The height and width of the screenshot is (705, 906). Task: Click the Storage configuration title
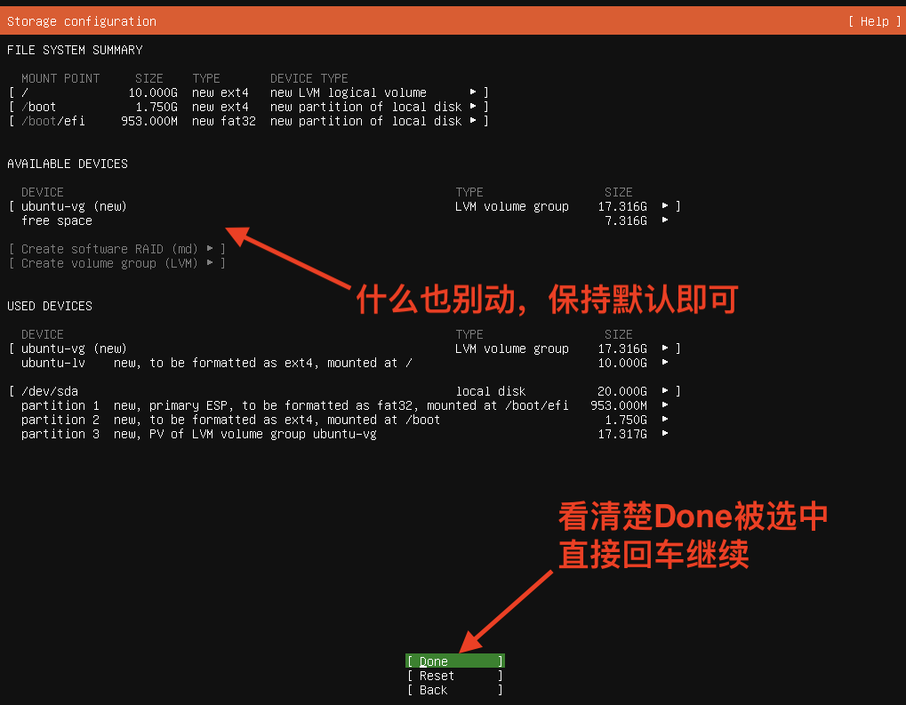point(82,21)
